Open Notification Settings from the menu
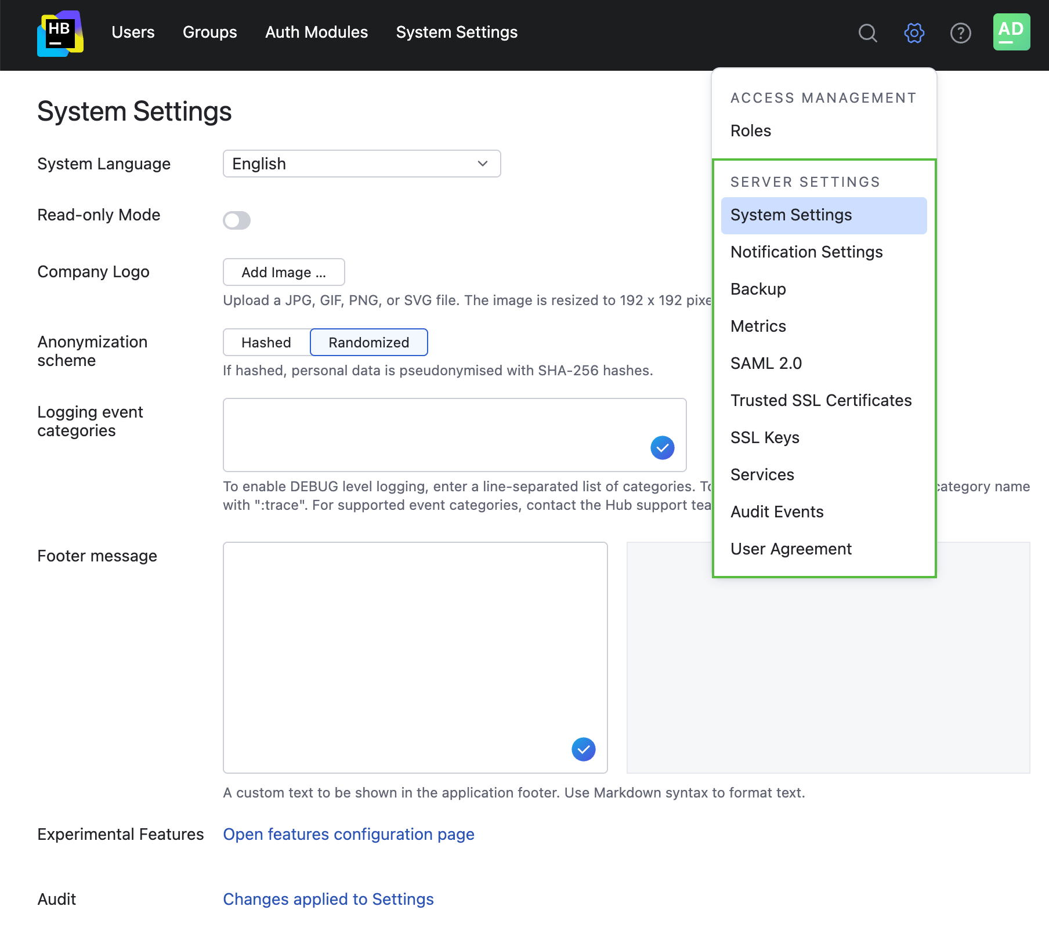Image resolution: width=1049 pixels, height=928 pixels. tap(806, 252)
